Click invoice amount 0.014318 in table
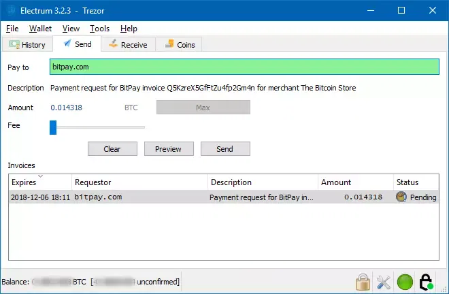 (363, 197)
